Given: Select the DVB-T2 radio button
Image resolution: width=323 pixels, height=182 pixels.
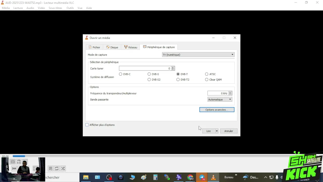Looking at the screenshot, I should (x=178, y=80).
